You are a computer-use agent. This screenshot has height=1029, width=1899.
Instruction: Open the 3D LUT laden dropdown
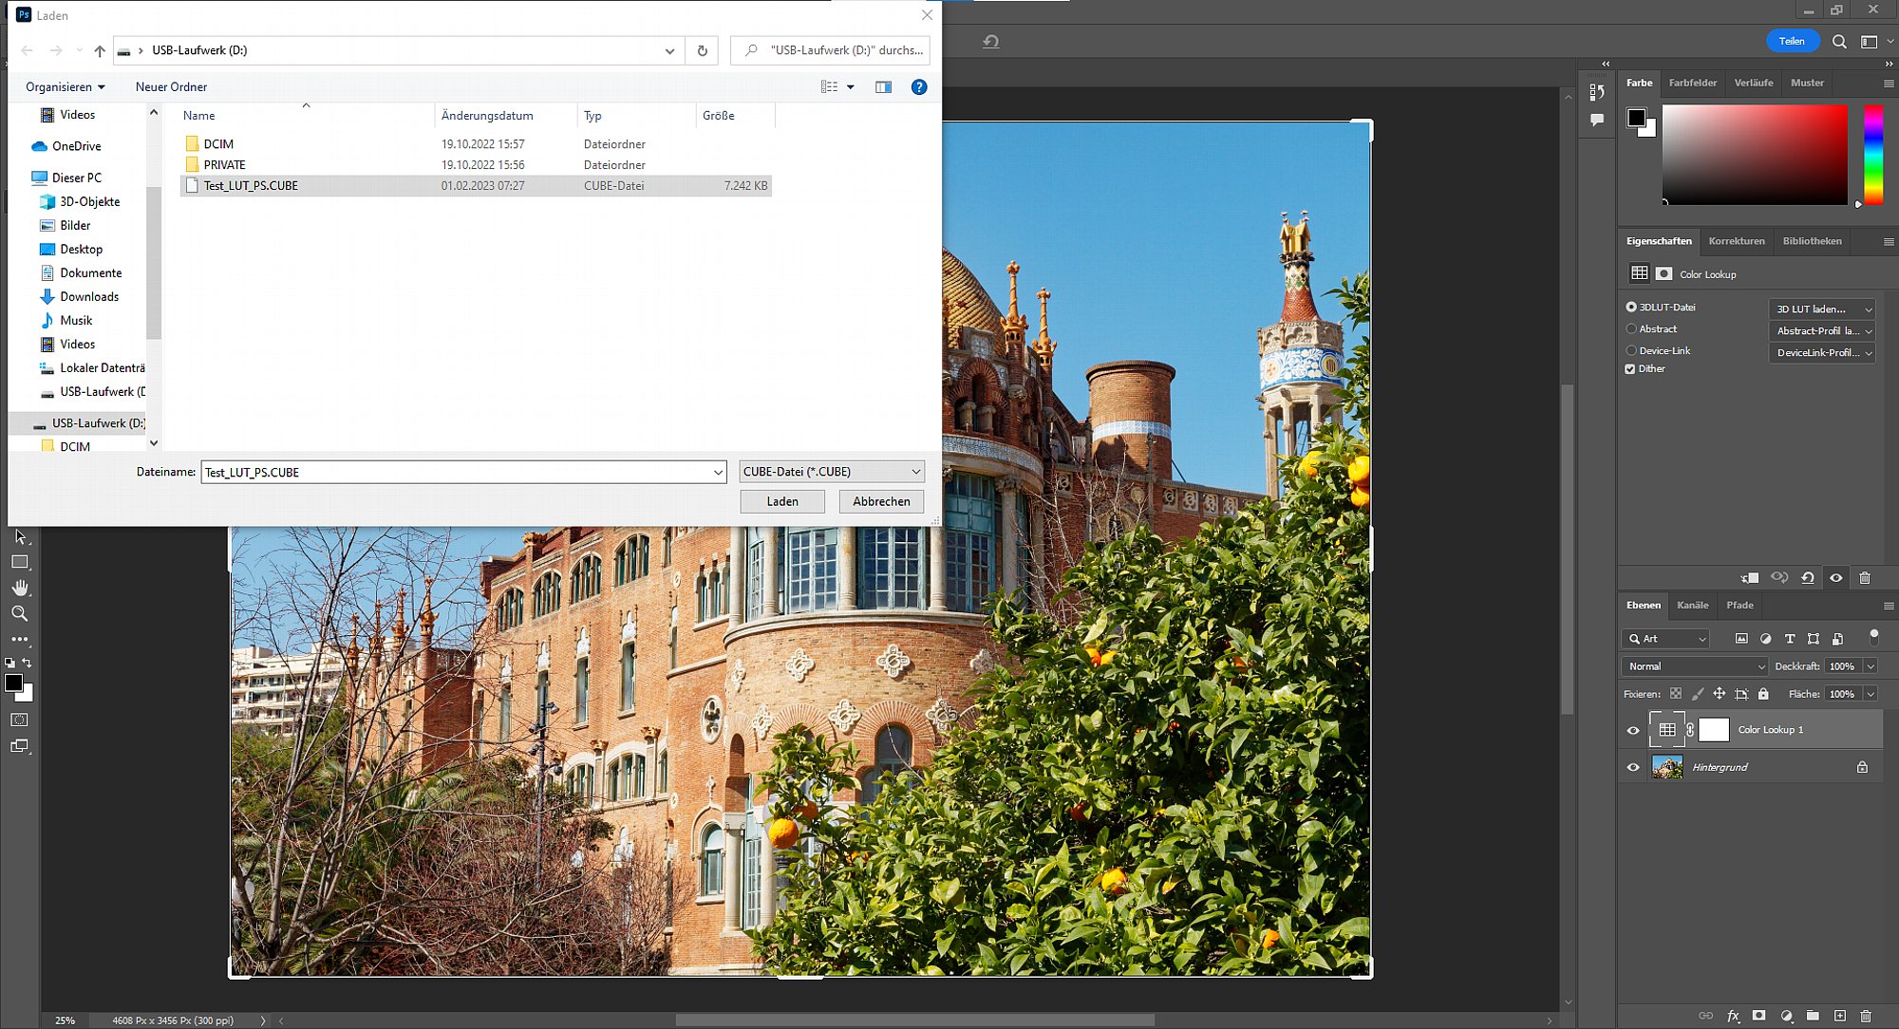coord(1822,309)
